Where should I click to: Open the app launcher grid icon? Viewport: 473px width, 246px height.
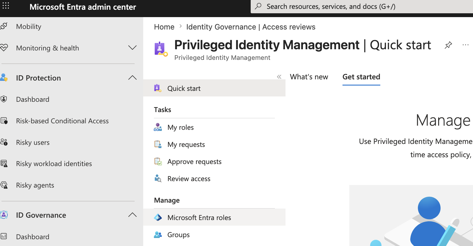[x=6, y=6]
